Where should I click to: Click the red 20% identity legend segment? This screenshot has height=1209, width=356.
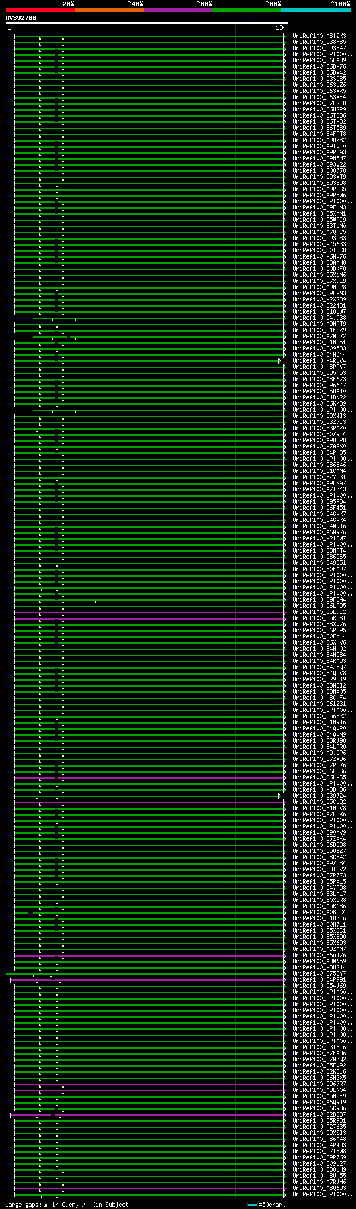click(39, 10)
